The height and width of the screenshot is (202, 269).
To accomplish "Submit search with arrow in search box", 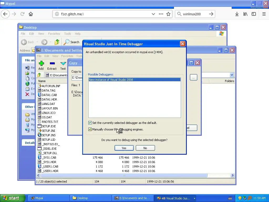I will pos(211,14).
